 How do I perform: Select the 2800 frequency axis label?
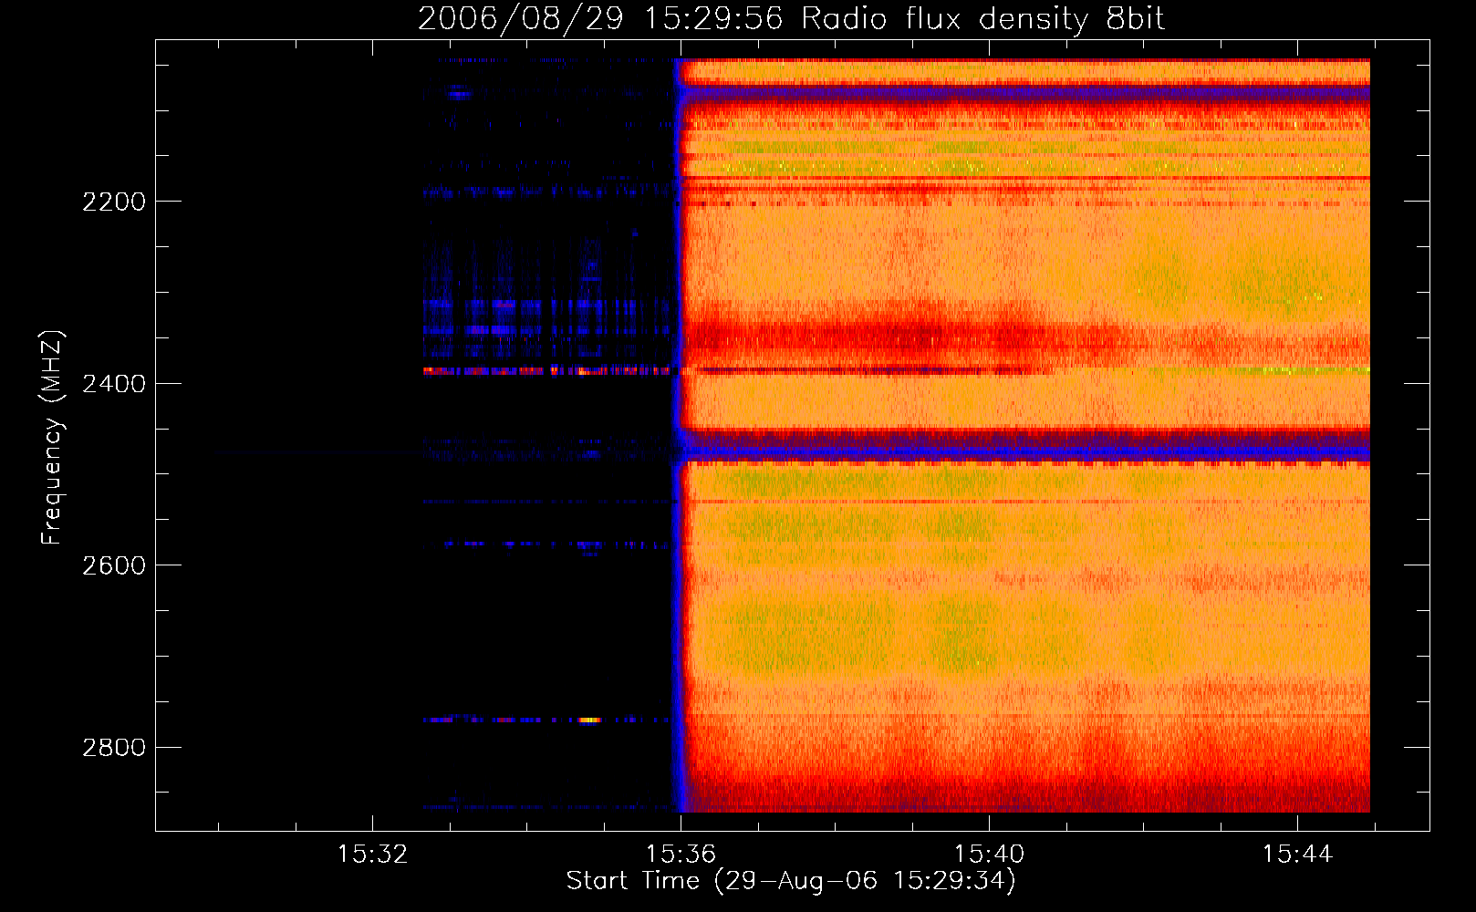click(x=114, y=748)
